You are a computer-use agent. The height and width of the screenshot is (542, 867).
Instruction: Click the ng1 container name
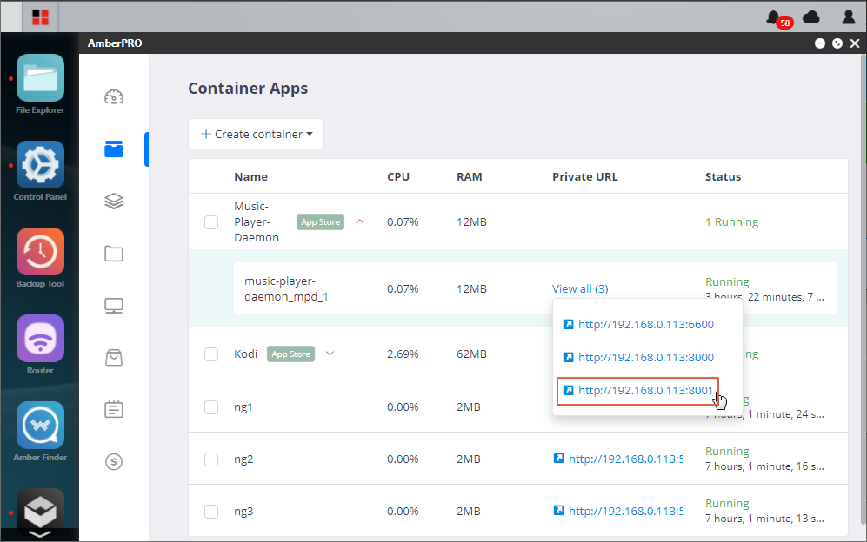click(243, 407)
